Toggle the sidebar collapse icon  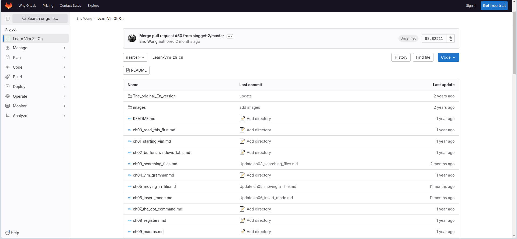pos(8,19)
